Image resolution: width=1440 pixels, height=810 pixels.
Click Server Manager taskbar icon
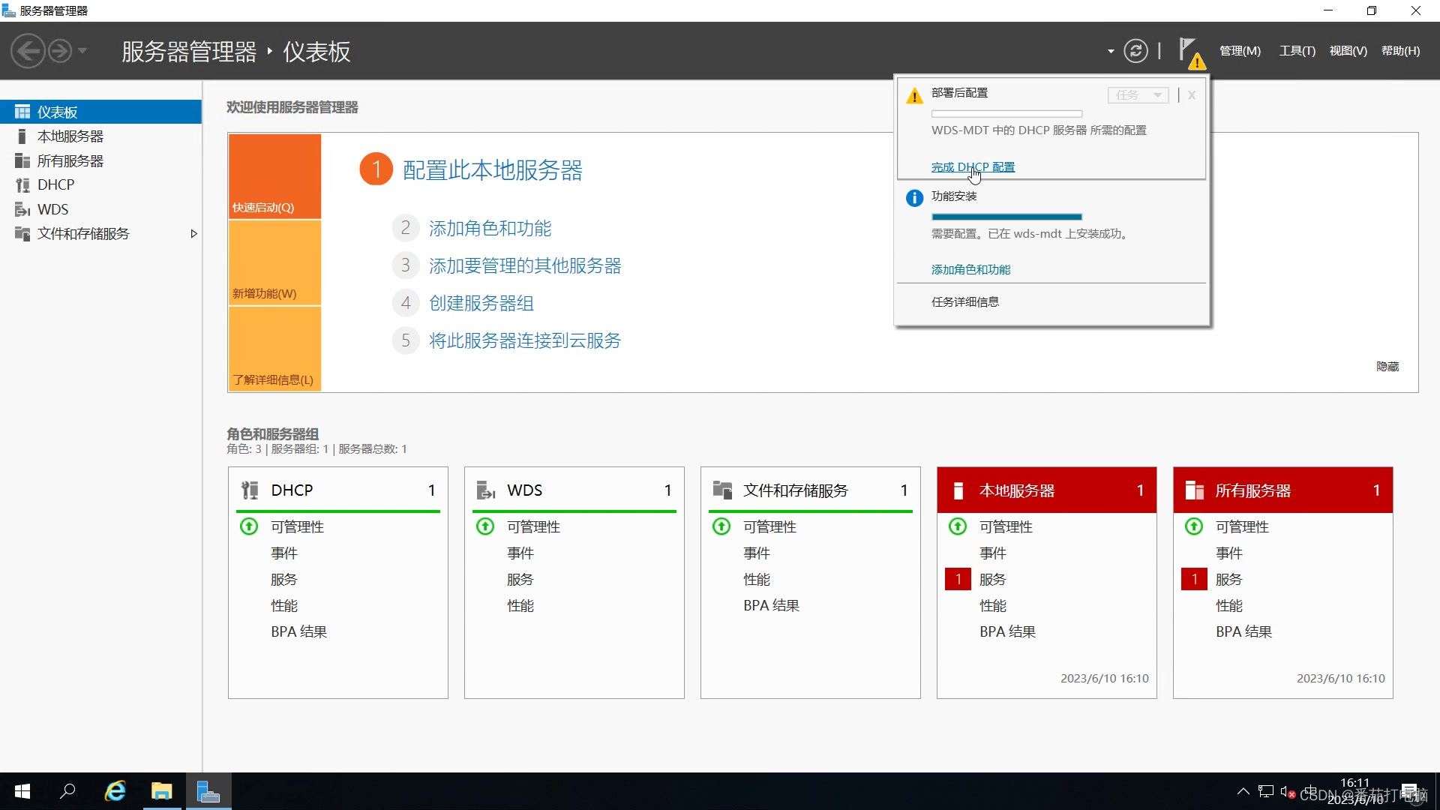coord(208,791)
